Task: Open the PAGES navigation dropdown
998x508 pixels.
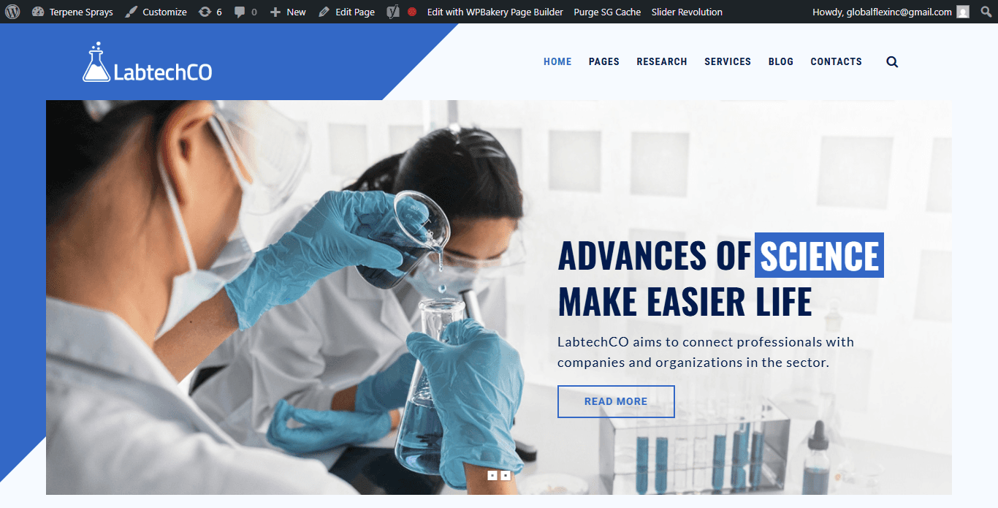Action: pyautogui.click(x=604, y=61)
